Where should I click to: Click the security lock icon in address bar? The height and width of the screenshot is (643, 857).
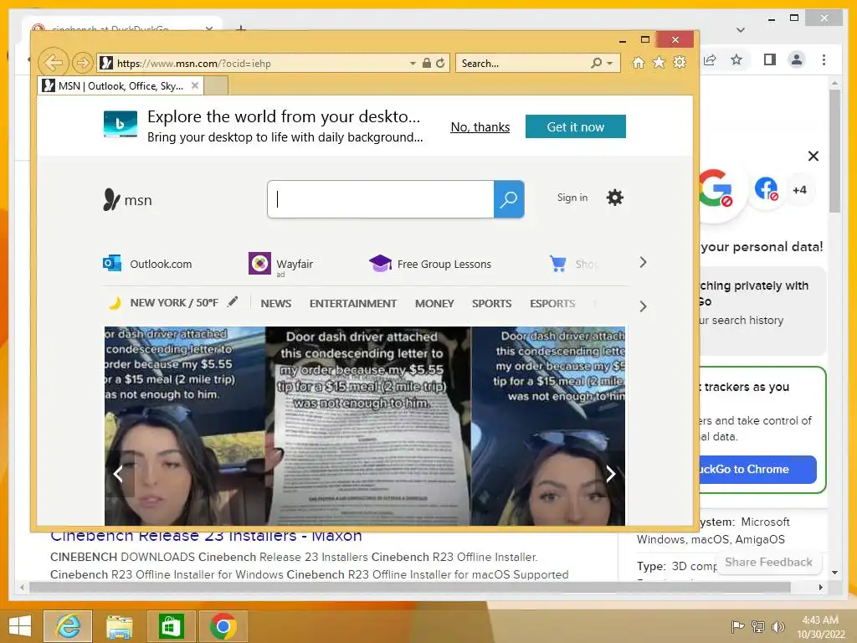coord(427,64)
